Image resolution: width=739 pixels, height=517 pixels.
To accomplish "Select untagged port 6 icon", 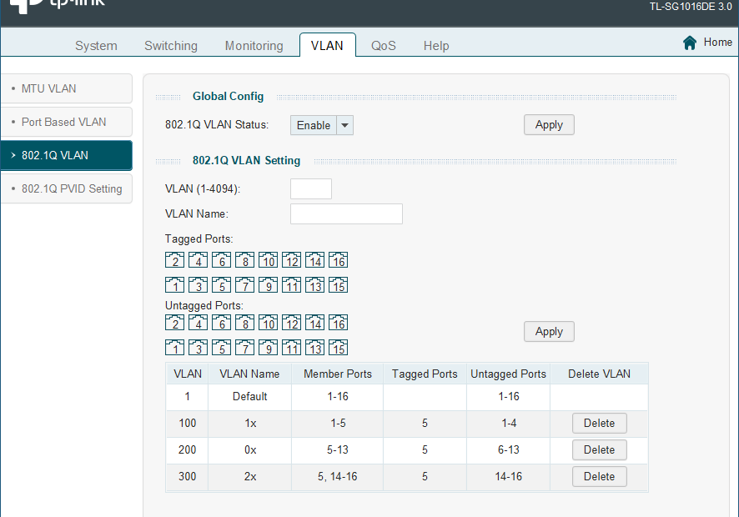I will (x=222, y=323).
